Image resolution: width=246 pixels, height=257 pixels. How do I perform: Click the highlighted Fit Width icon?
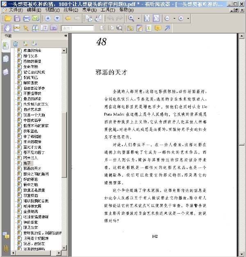(x=156, y=18)
